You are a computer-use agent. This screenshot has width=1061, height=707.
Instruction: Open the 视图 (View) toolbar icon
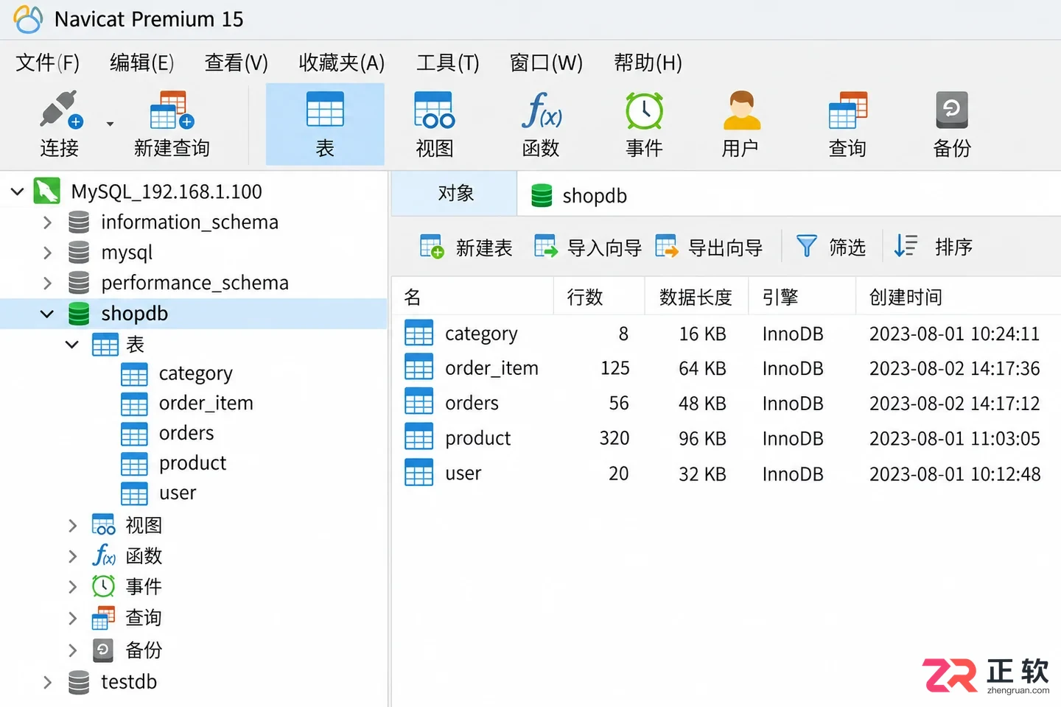(x=434, y=110)
